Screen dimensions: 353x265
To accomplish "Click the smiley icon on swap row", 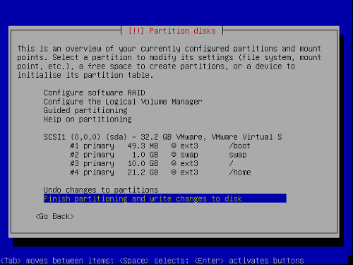I will [174, 155].
